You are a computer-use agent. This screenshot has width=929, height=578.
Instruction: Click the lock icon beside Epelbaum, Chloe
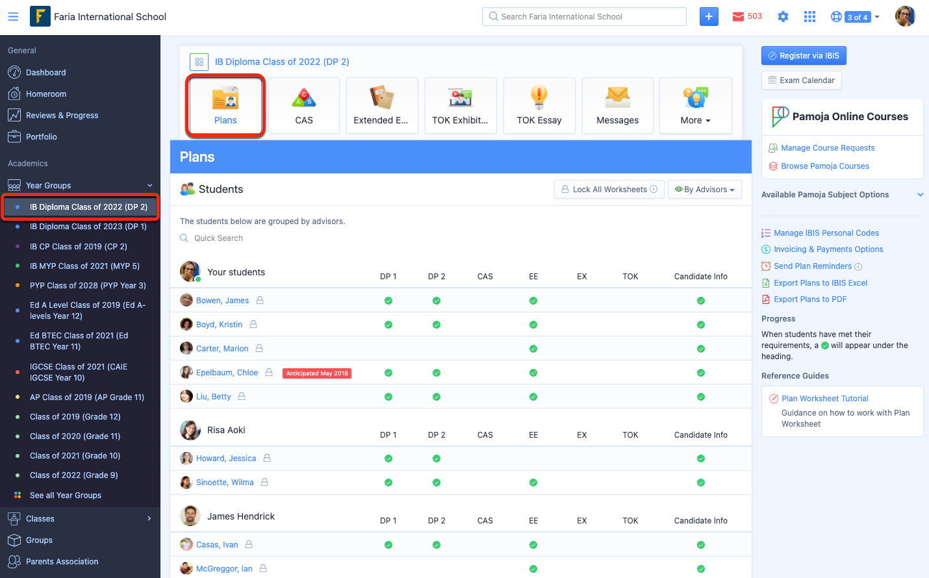269,373
